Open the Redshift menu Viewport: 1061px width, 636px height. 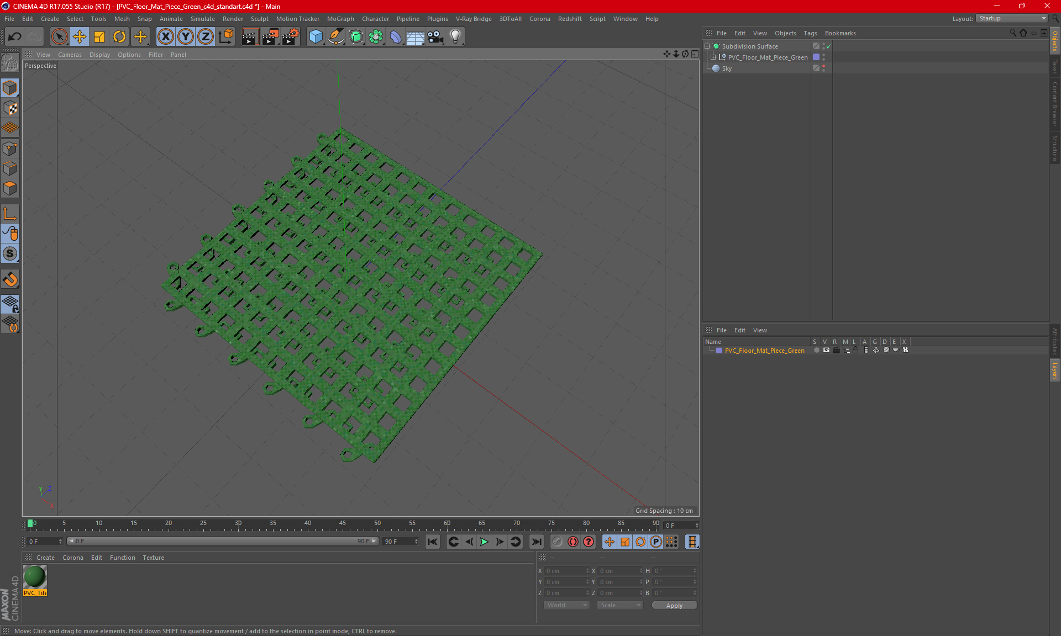coord(570,19)
